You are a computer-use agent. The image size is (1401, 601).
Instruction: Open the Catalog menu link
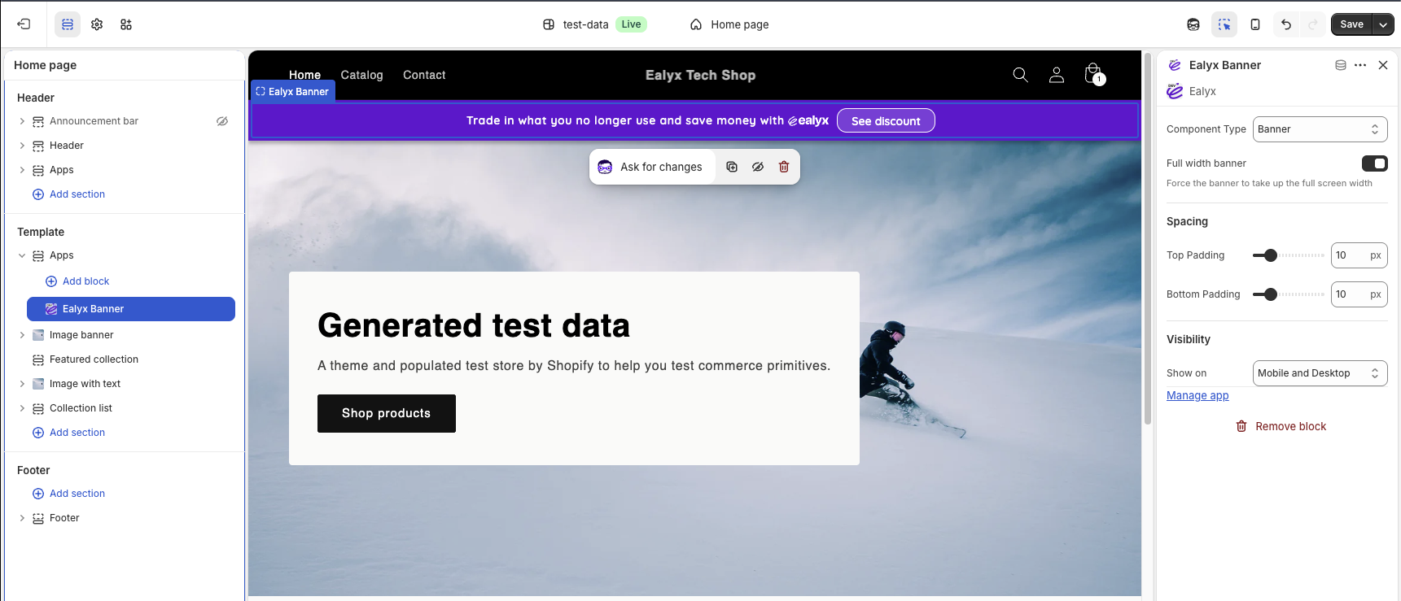tap(361, 75)
